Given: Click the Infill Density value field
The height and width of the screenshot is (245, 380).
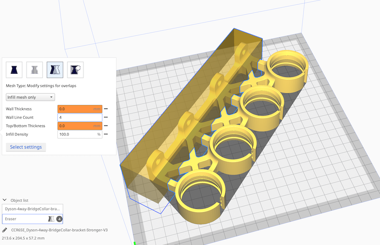Looking at the screenshot, I should [x=76, y=134].
